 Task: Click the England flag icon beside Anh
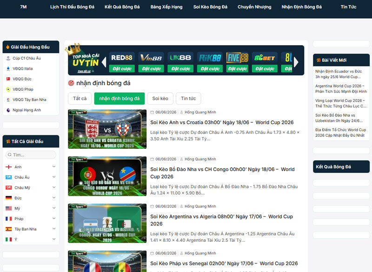(8, 167)
